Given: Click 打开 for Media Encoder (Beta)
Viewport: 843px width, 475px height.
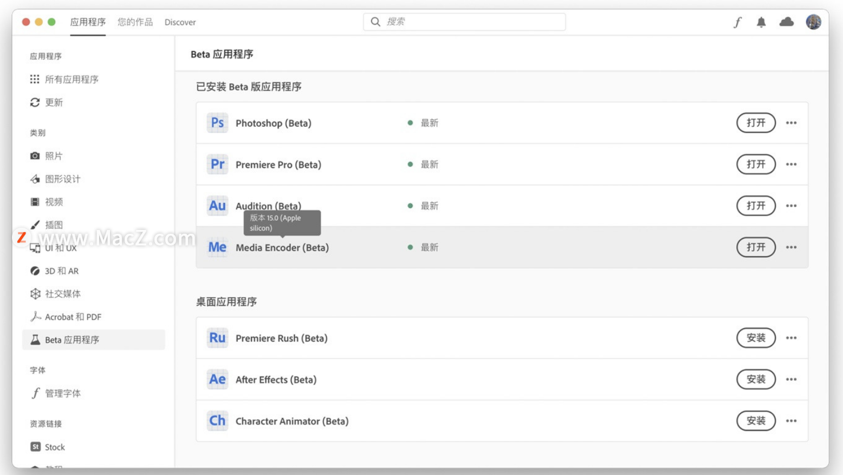Looking at the screenshot, I should (x=756, y=247).
